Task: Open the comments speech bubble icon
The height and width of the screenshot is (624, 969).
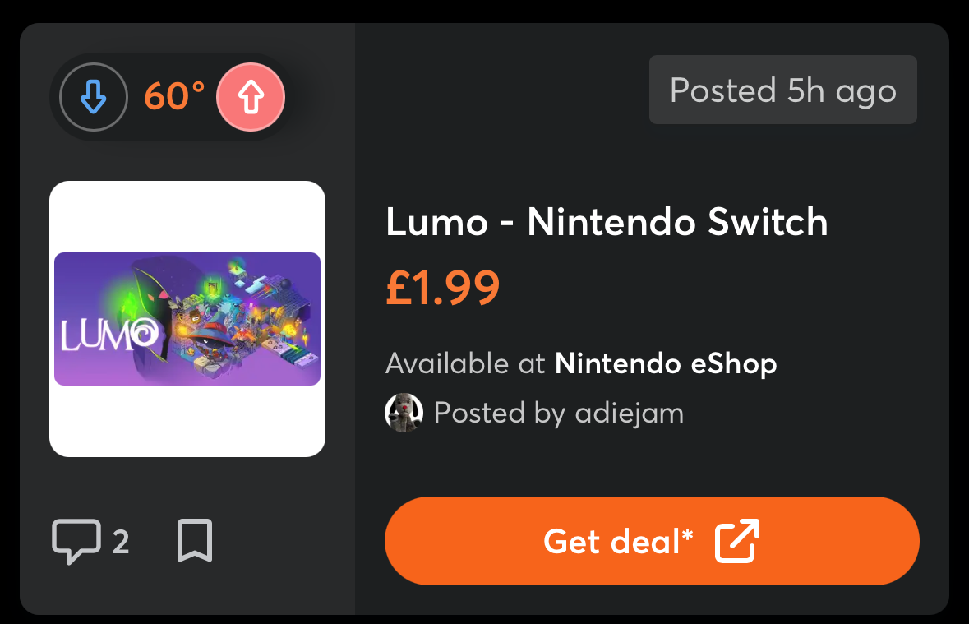Action: [x=76, y=541]
